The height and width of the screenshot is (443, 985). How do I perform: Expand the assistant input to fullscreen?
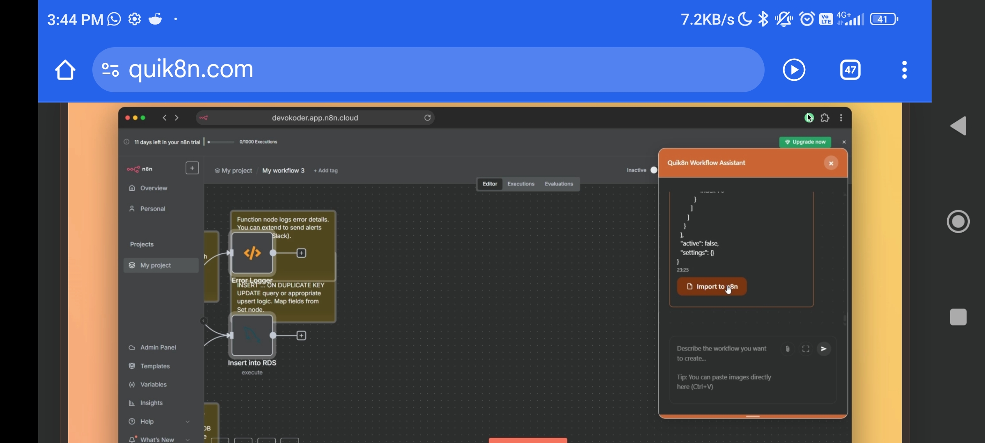click(806, 349)
